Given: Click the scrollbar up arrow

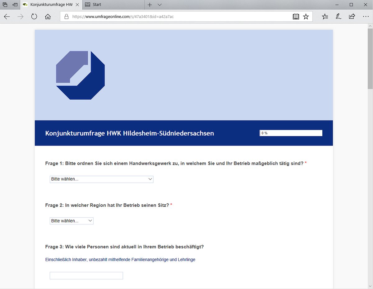Looking at the screenshot, I should click(370, 26).
